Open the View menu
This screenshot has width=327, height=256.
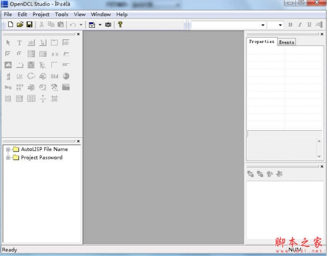click(80, 14)
